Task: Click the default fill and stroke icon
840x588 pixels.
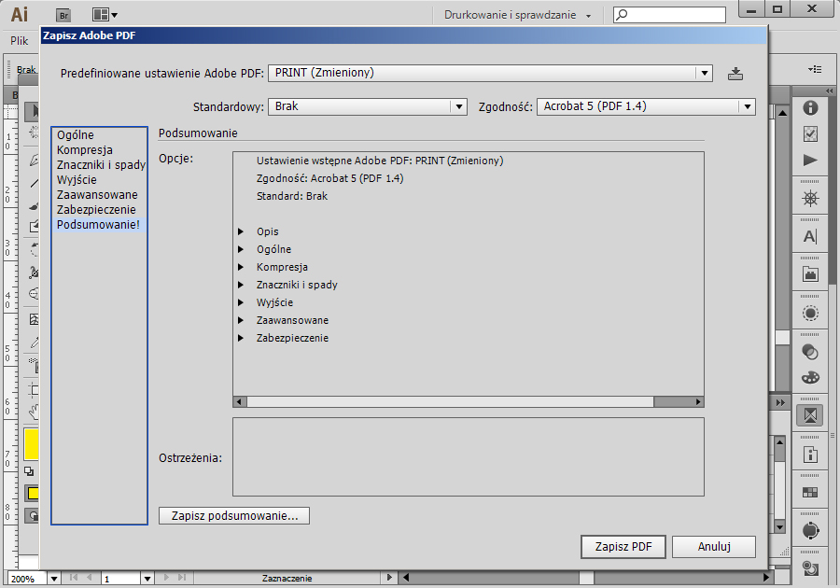Action: 29,471
